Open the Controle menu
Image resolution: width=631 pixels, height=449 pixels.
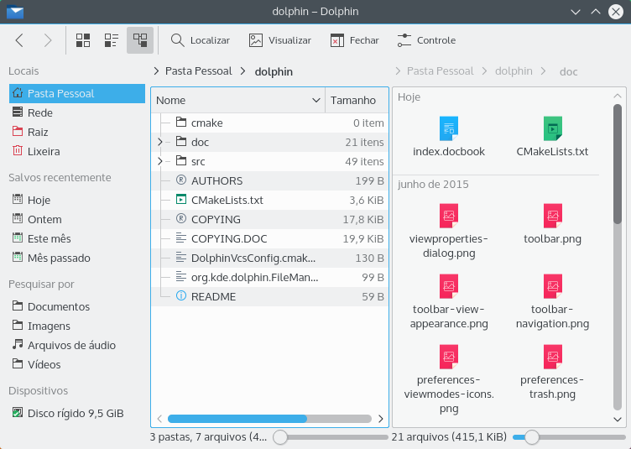426,40
